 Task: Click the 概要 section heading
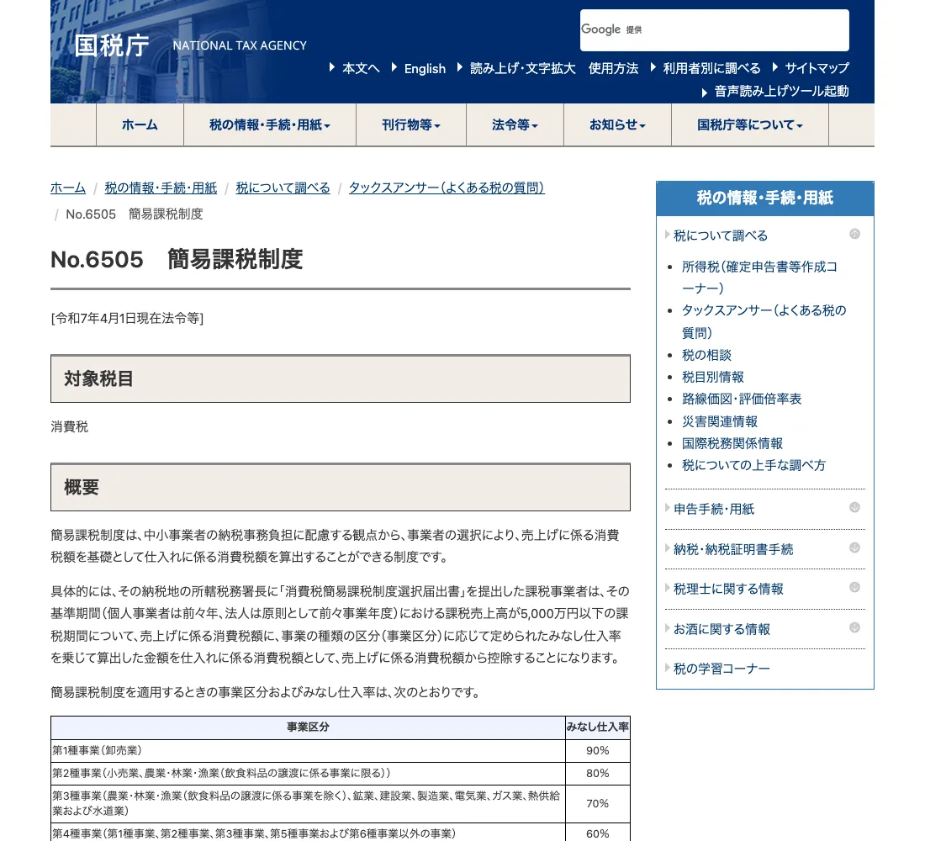[x=341, y=487]
